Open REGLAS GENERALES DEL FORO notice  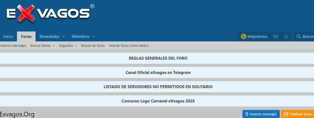[158, 58]
